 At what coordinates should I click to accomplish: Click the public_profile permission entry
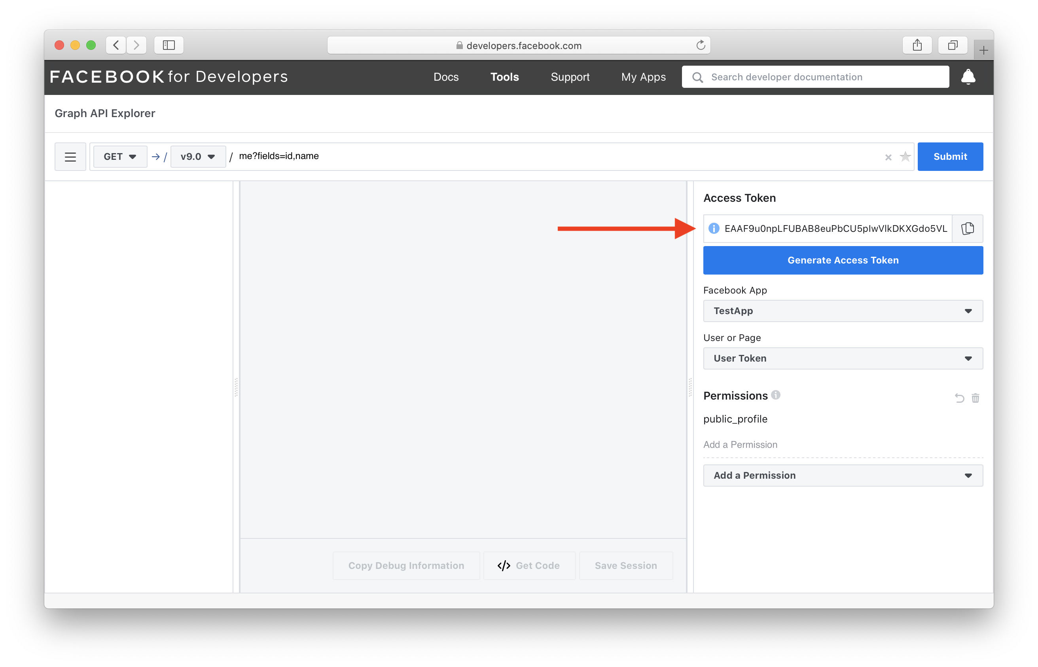[735, 419]
